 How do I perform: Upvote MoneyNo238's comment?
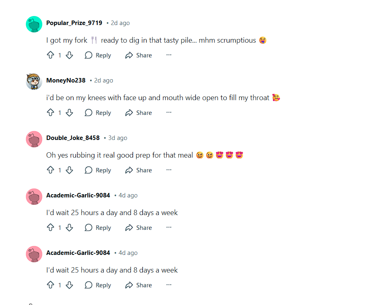[x=50, y=112]
